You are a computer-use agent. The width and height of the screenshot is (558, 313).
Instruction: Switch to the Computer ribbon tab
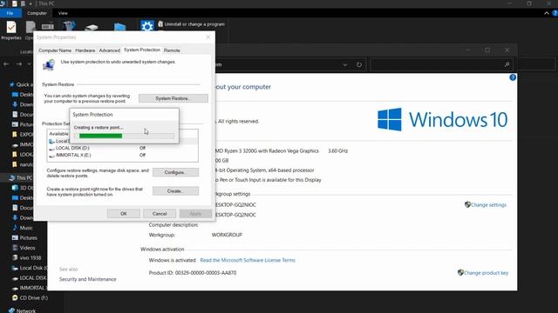(x=37, y=13)
